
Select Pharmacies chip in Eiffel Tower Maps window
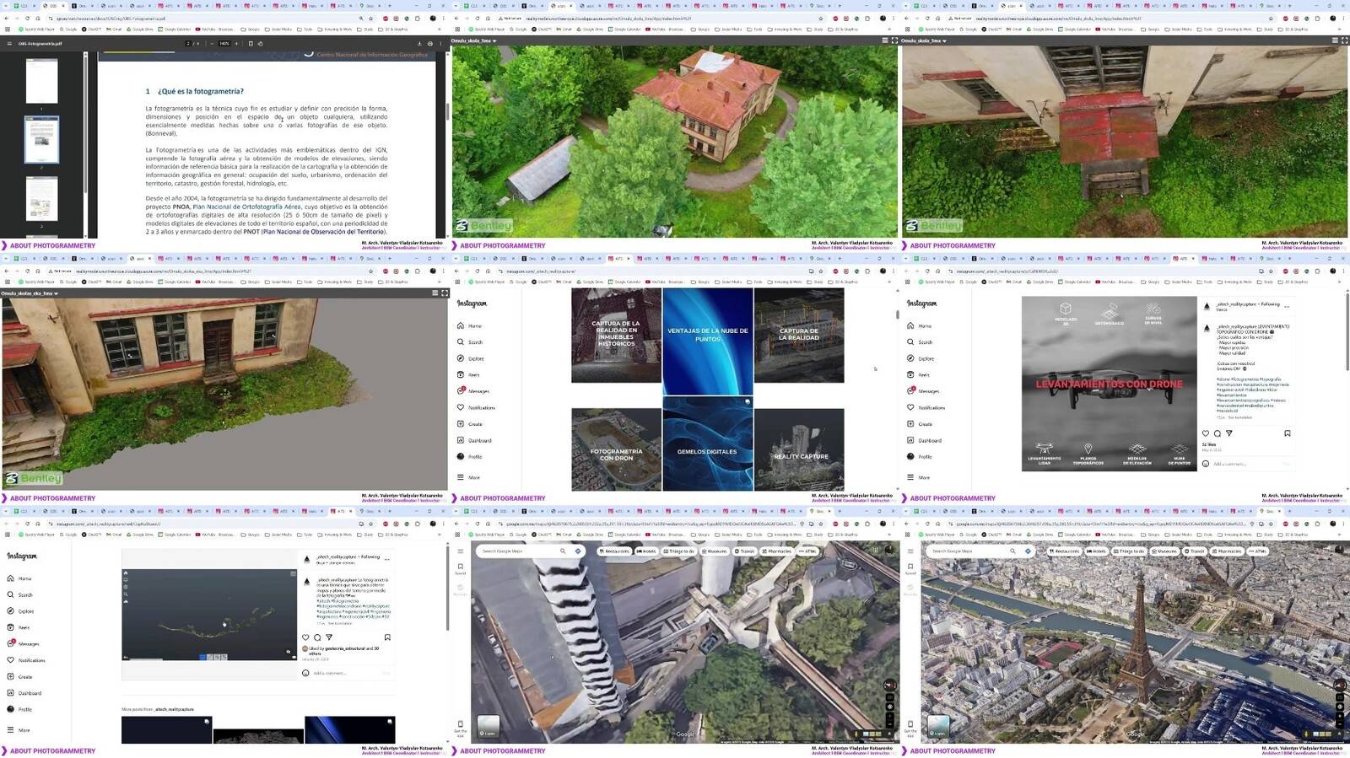point(1228,551)
